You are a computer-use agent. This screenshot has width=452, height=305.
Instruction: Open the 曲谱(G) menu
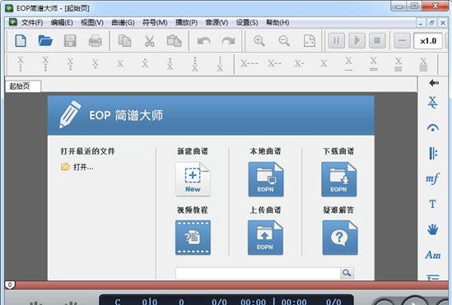(x=123, y=22)
